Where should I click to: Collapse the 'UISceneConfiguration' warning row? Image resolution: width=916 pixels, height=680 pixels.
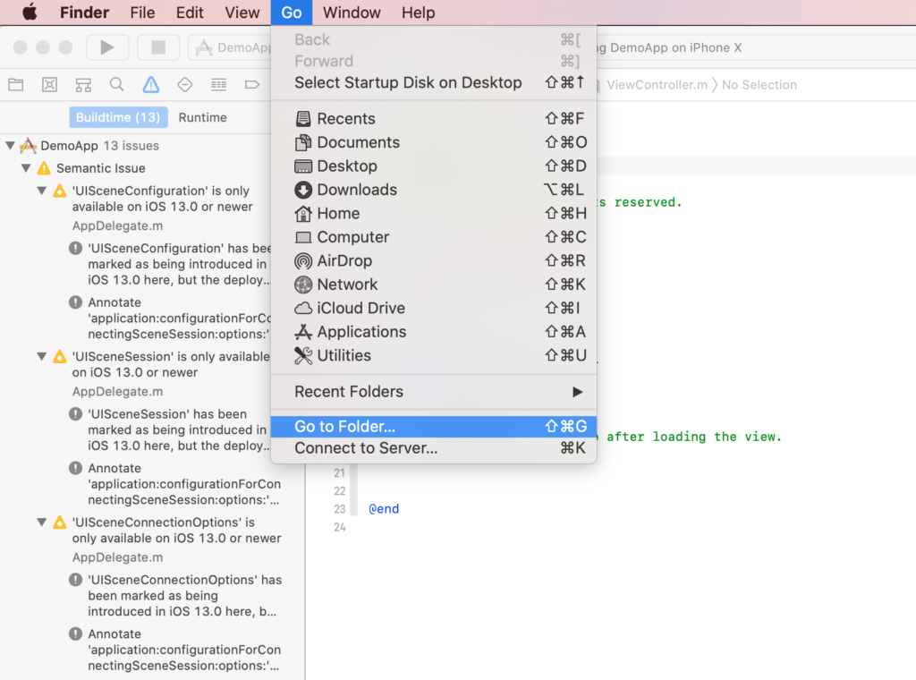coord(41,191)
